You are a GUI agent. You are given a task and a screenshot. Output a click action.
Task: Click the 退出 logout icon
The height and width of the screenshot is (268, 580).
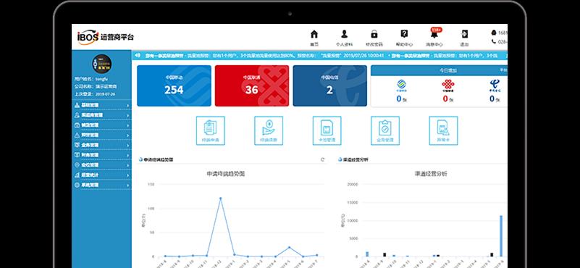point(464,34)
